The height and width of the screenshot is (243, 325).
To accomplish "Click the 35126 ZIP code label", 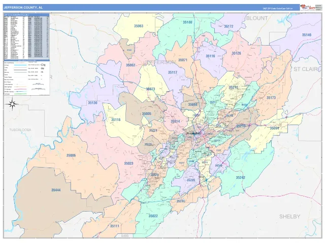I will coord(236,53).
